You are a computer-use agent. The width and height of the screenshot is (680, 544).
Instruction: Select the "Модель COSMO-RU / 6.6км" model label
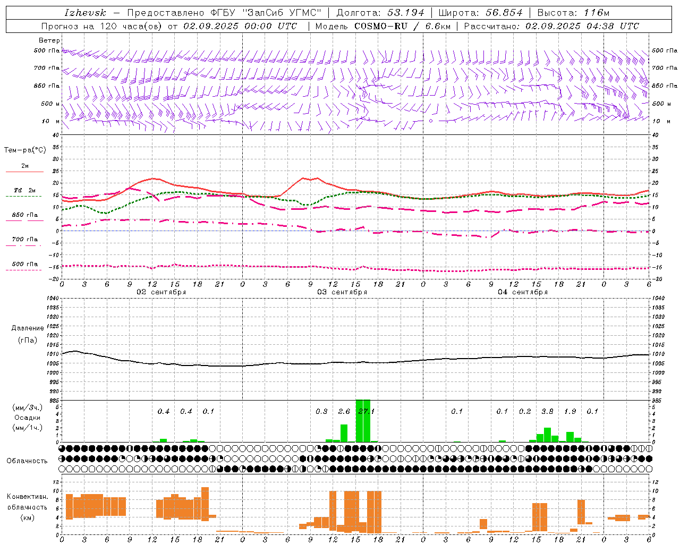click(383, 26)
